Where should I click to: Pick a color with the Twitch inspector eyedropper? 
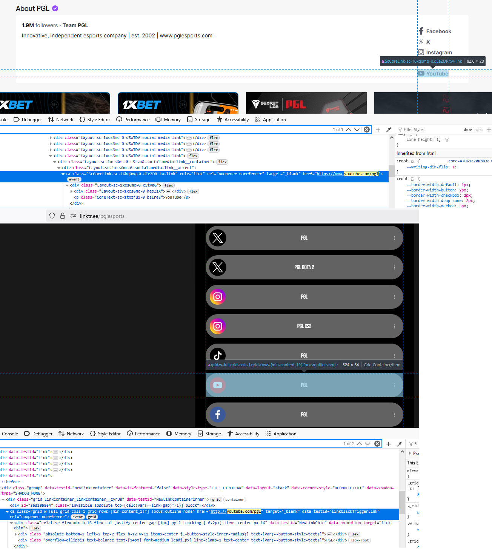click(389, 130)
